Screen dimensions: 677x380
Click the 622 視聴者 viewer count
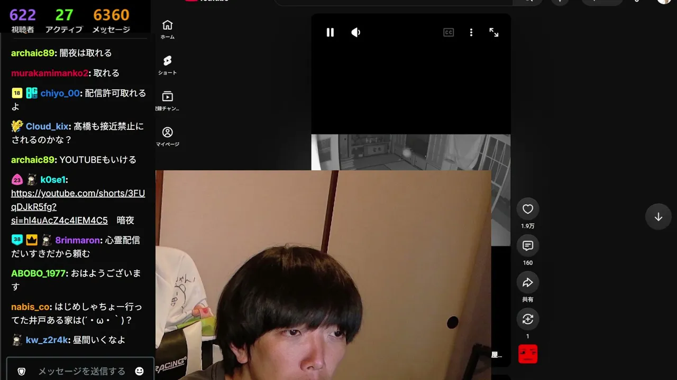pos(22,21)
